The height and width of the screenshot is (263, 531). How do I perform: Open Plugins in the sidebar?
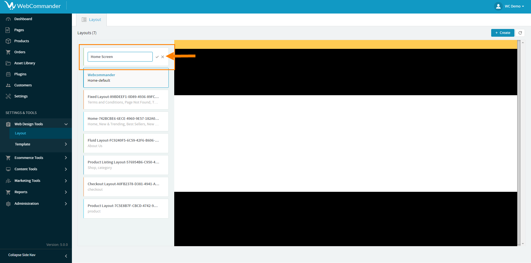click(20, 74)
